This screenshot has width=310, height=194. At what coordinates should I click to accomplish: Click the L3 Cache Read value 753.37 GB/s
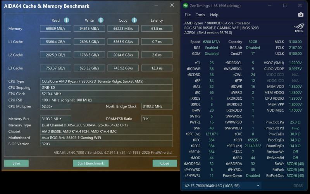(x=55, y=68)
